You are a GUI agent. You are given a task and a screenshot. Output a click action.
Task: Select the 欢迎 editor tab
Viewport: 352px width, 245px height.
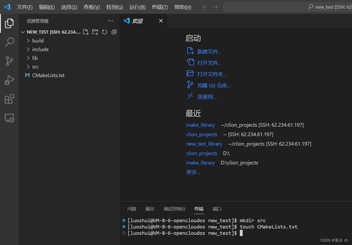click(143, 21)
